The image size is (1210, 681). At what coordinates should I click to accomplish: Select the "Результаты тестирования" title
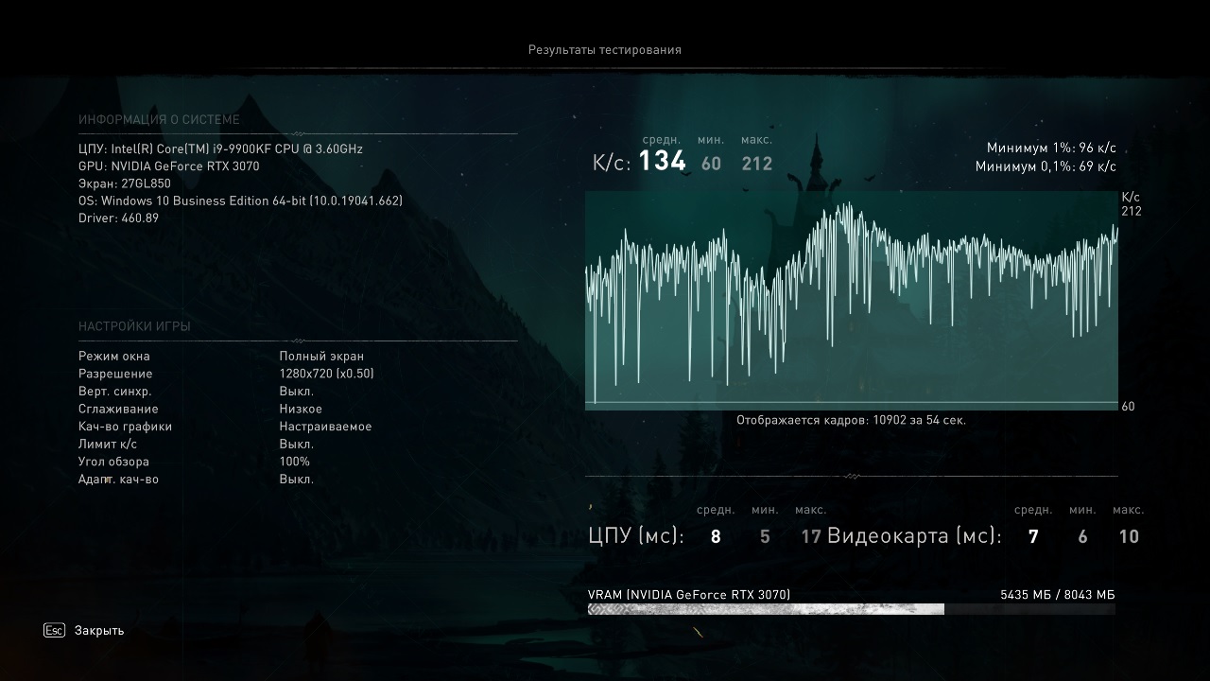point(605,50)
